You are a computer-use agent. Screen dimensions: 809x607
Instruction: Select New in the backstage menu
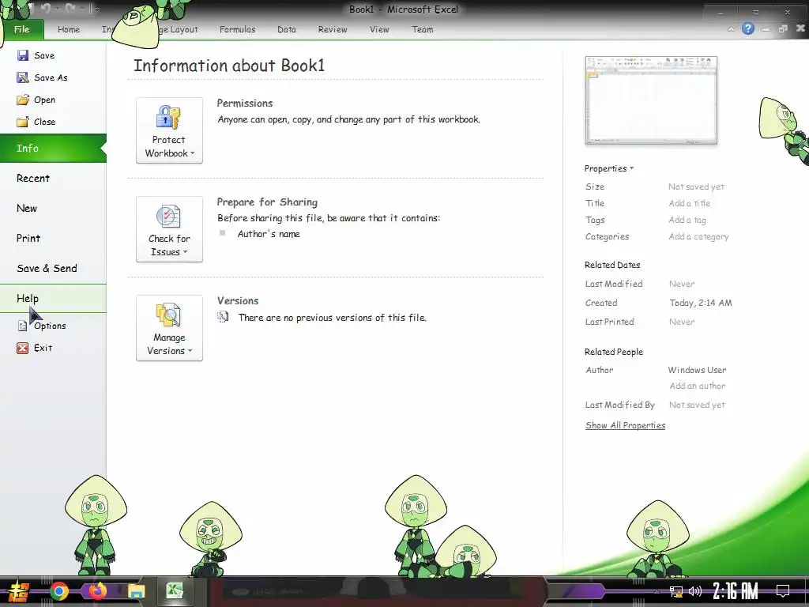point(53,208)
